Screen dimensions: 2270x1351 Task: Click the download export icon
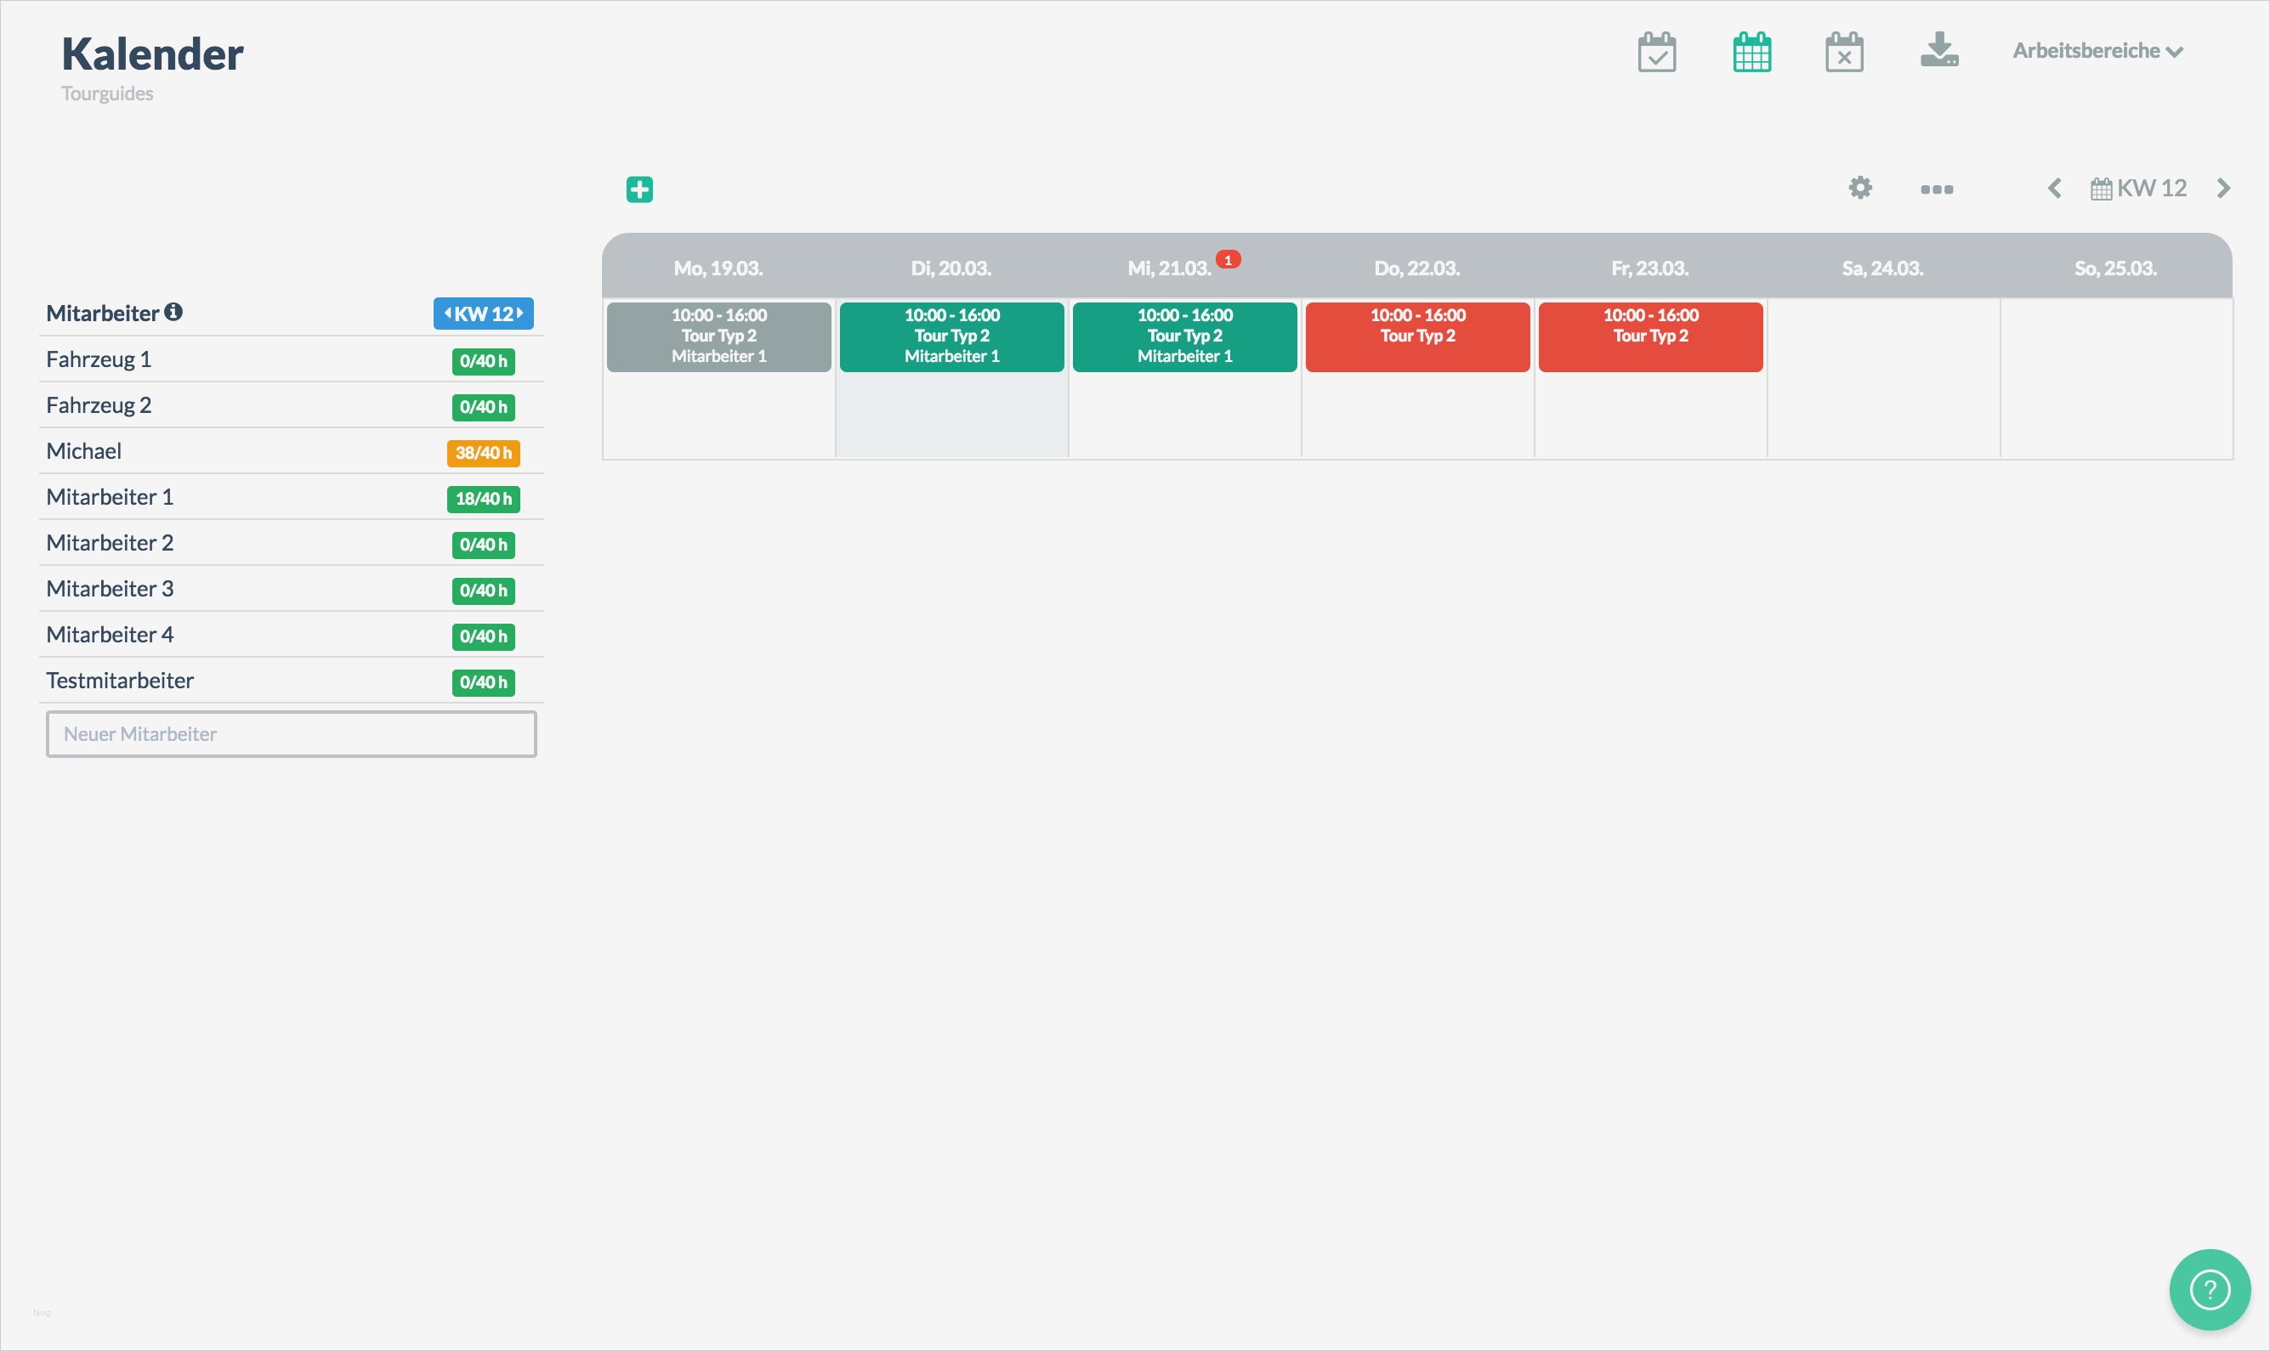(x=1938, y=50)
